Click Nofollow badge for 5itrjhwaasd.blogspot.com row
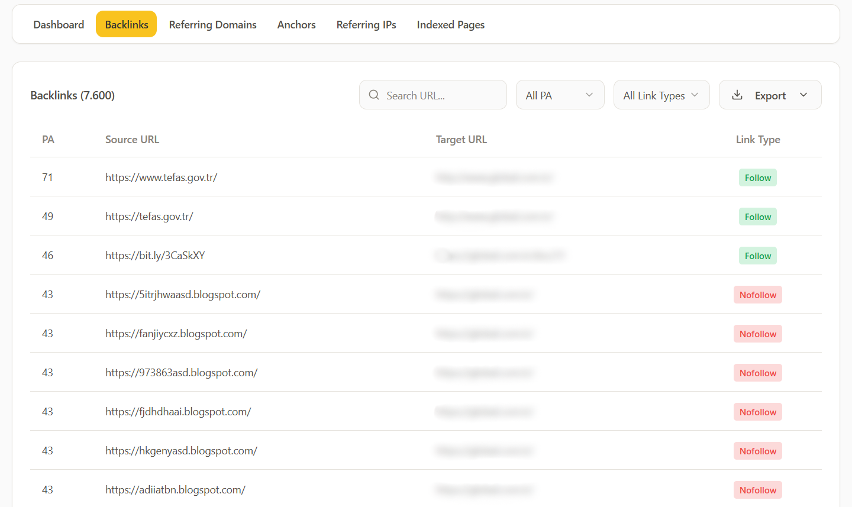 [757, 295]
